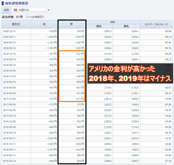Click conversion rate 109.30
Screen dimensions: 174x165
168,54
